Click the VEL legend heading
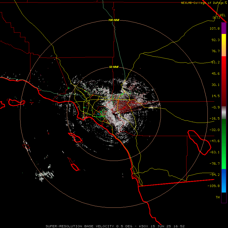 point(223,15)
